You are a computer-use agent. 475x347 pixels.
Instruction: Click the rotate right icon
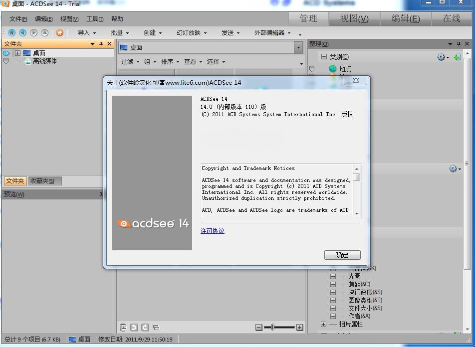coord(145,328)
